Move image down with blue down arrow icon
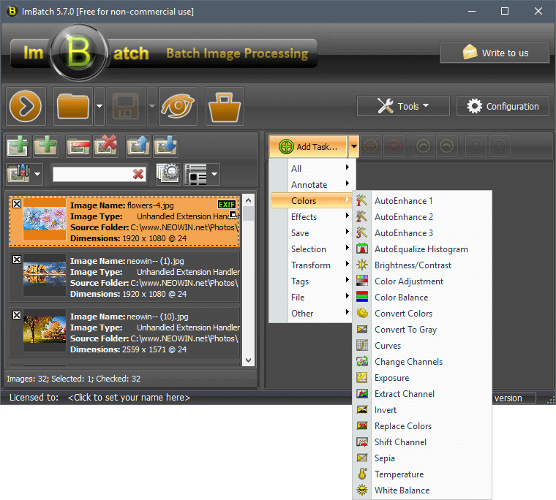This screenshot has width=556, height=500. (x=165, y=146)
